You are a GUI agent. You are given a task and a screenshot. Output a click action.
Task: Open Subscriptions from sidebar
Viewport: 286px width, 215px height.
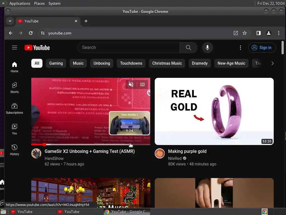tap(15, 109)
